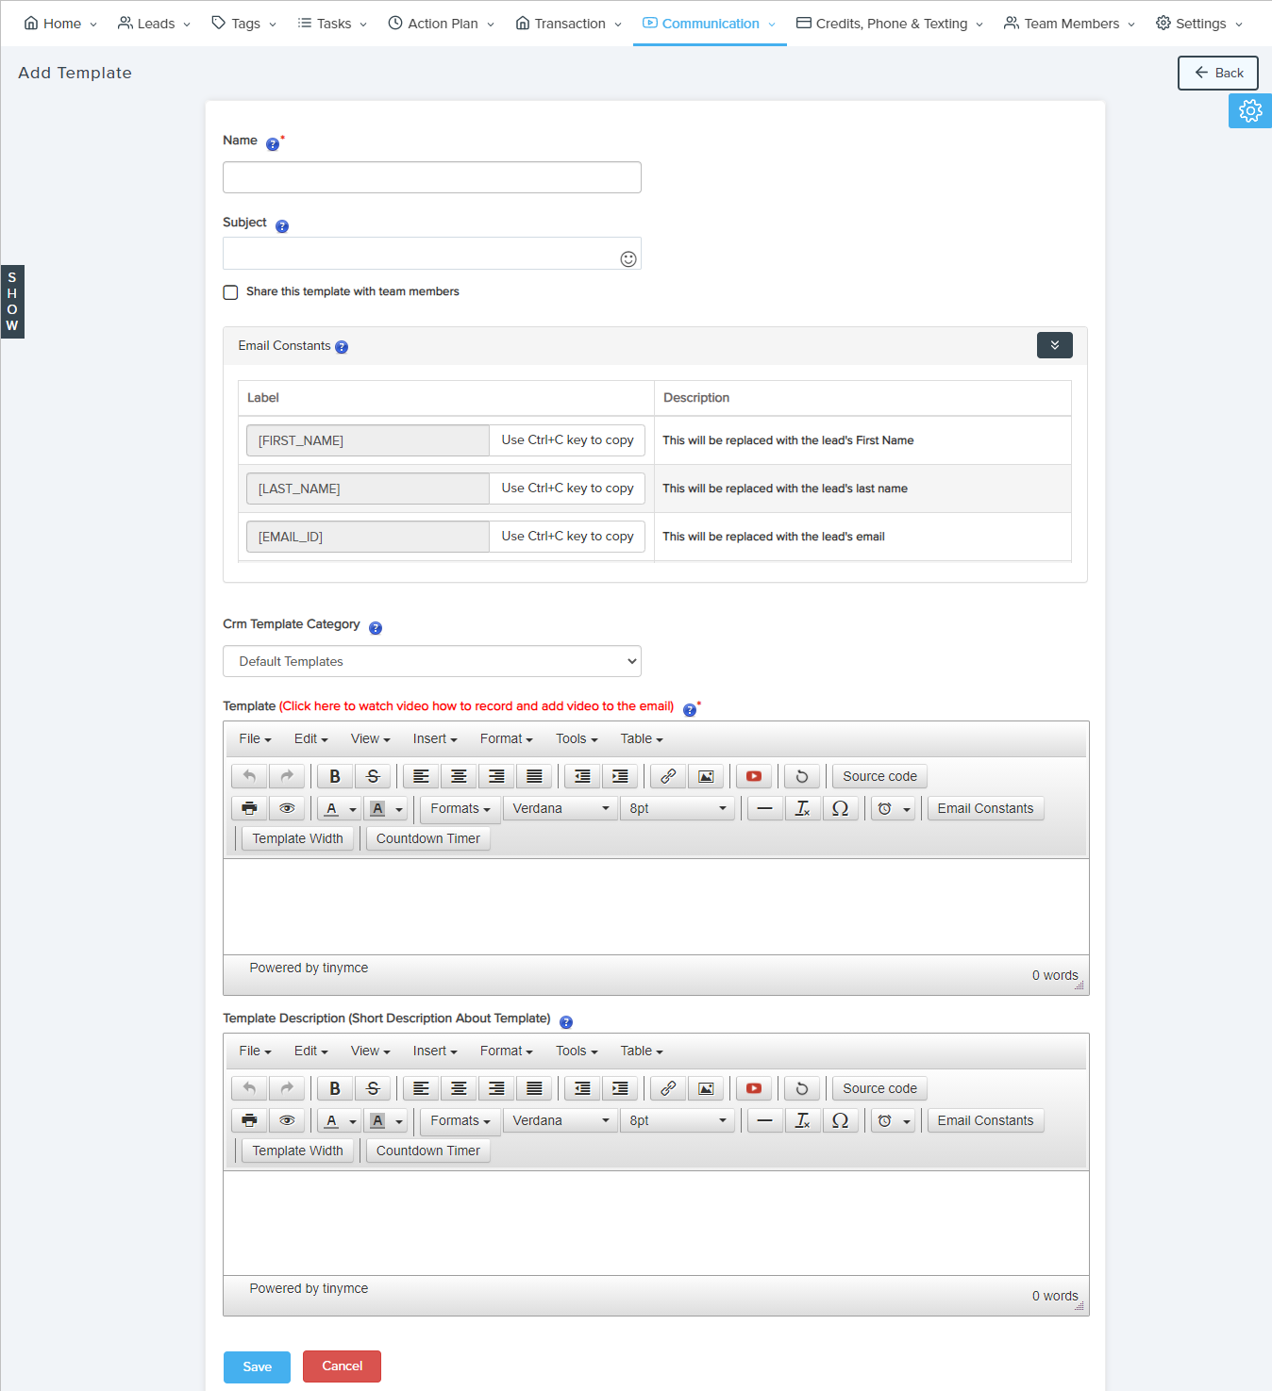This screenshot has width=1272, height=1391.
Task: Open the emoji picker in the Subject field
Action: pyautogui.click(x=628, y=259)
